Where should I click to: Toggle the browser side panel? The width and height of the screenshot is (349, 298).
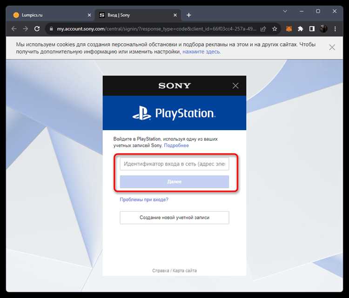pos(312,29)
